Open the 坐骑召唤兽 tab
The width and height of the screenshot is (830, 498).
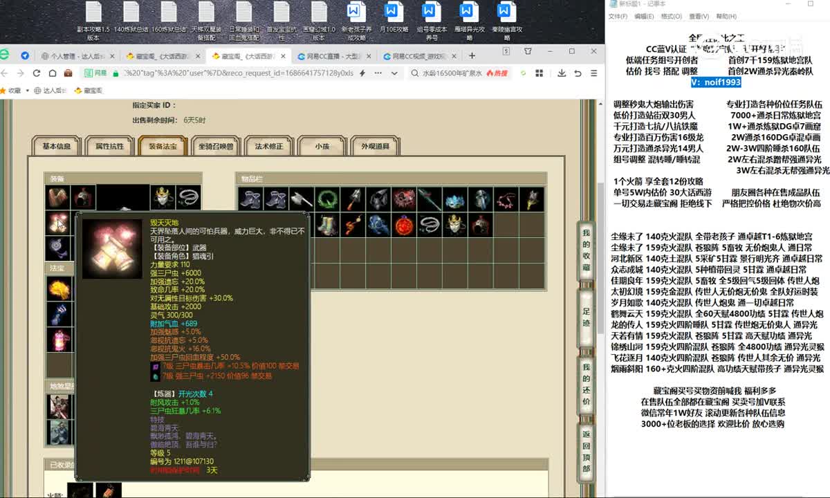tap(216, 146)
